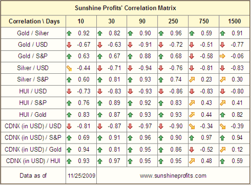The width and height of the screenshot is (251, 185).
Task: Click the yellow diagonal-up arrow for Silver / S&P 750-day
Action: click(192, 79)
